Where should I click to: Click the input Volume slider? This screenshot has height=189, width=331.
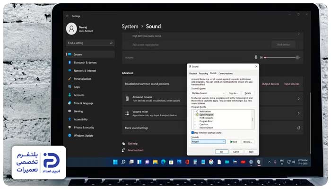(x=282, y=57)
